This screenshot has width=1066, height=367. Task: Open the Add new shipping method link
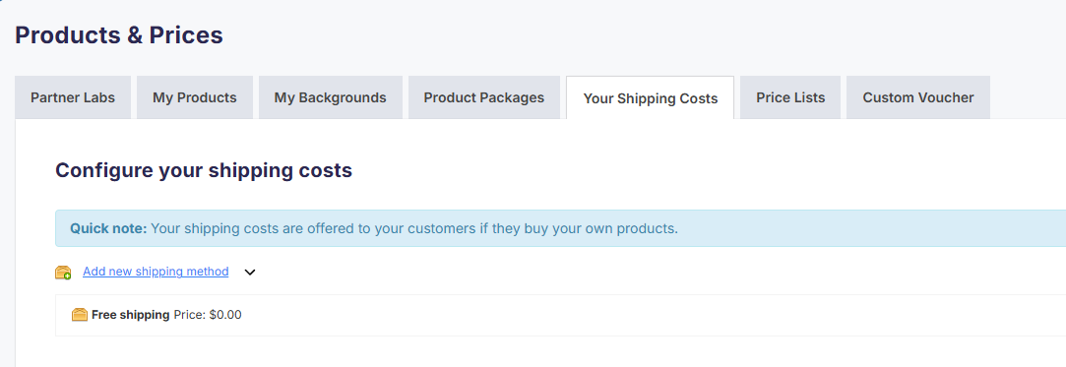click(x=156, y=272)
